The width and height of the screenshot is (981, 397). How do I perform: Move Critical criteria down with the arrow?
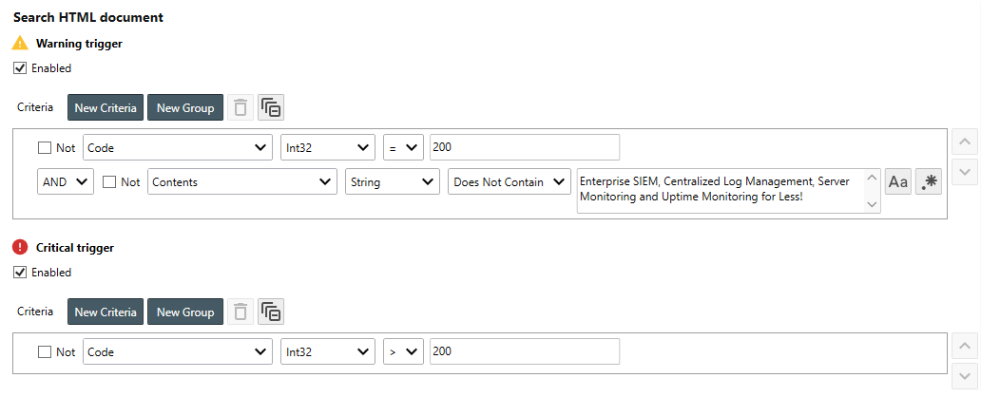pyautogui.click(x=965, y=376)
